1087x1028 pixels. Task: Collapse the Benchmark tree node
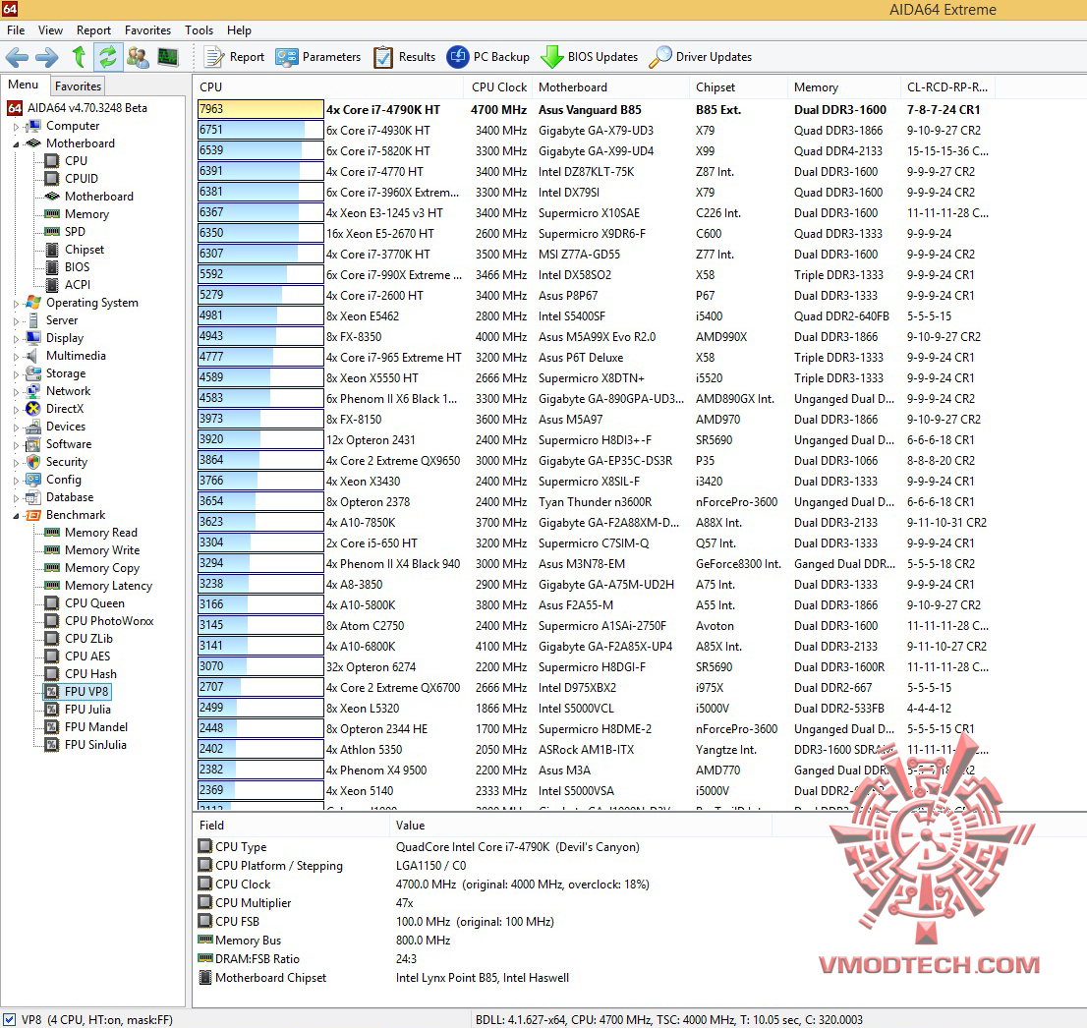(16, 516)
